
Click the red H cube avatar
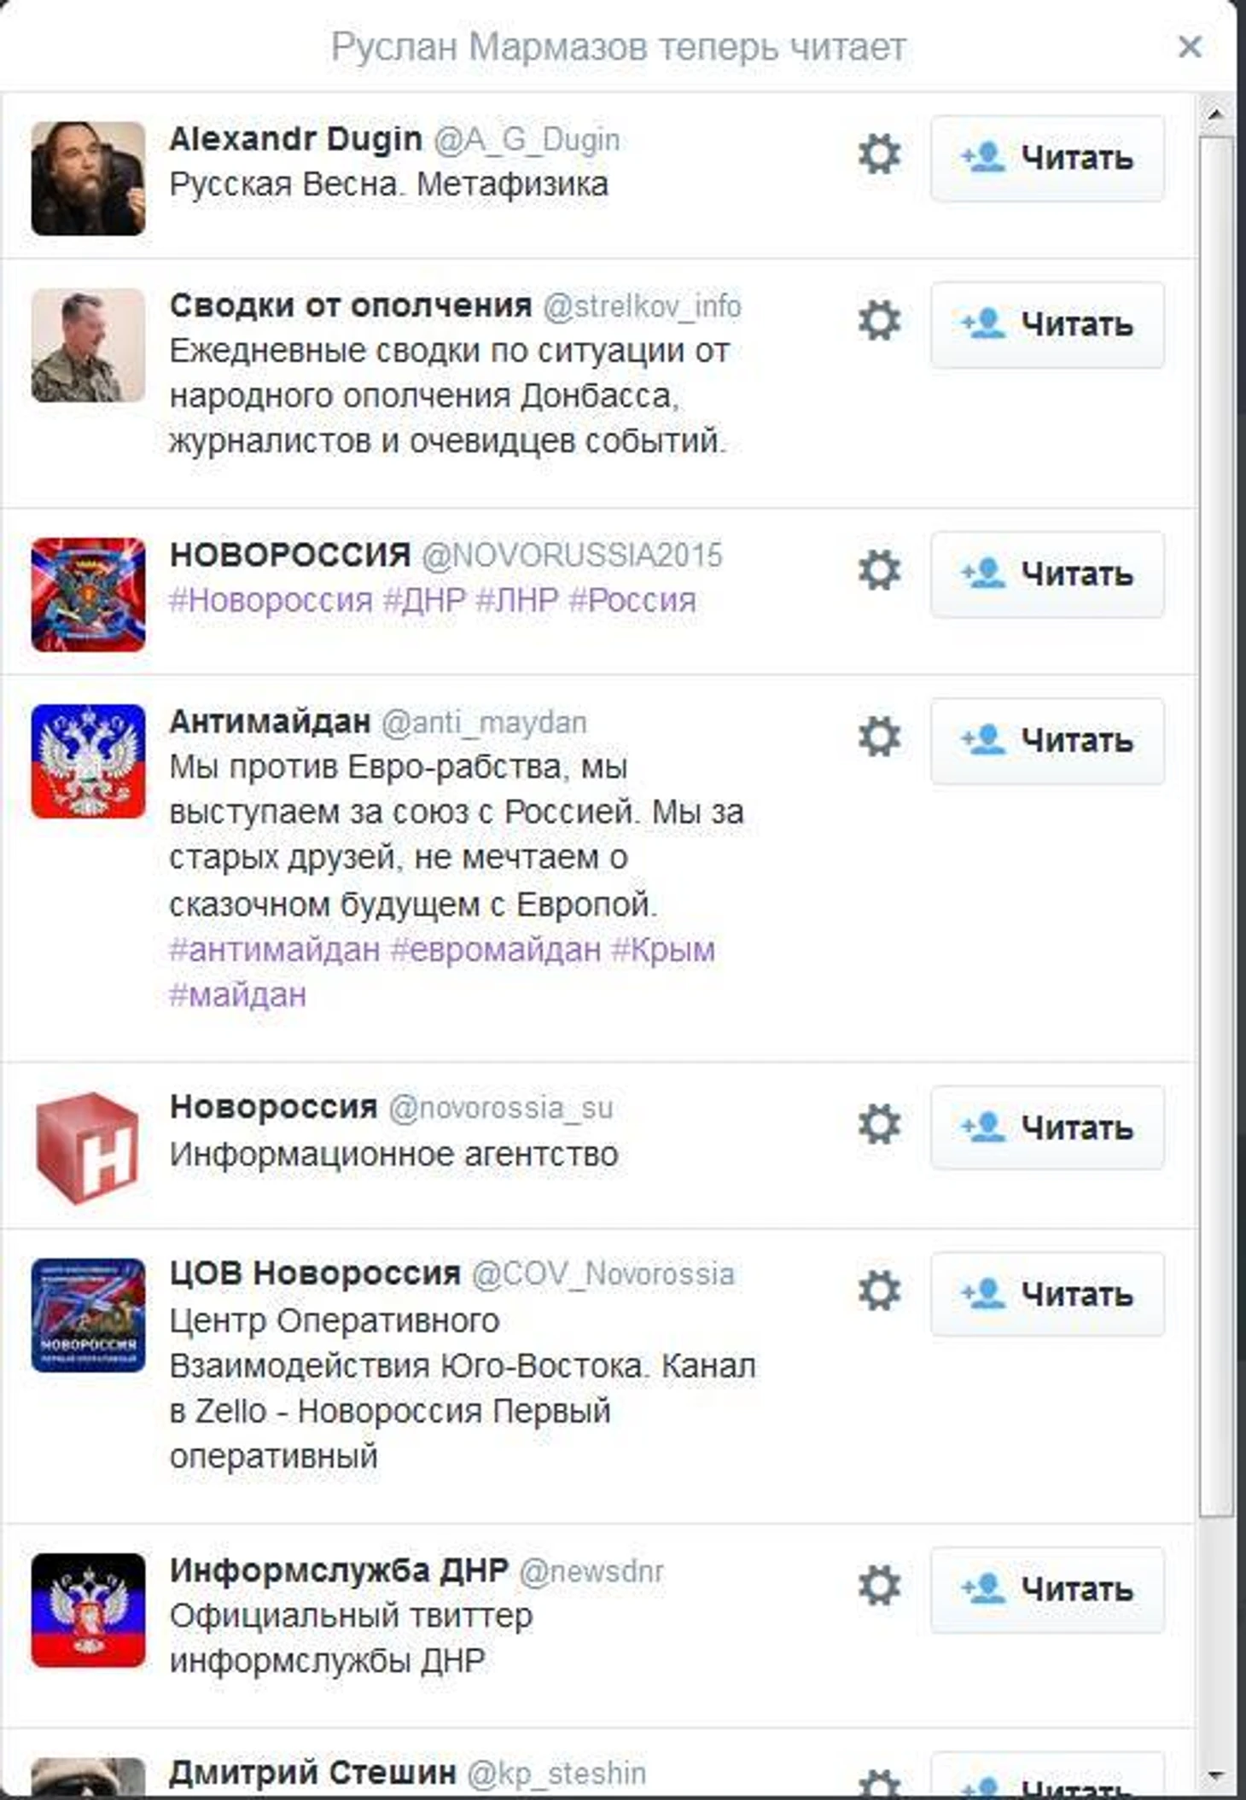tap(88, 1147)
